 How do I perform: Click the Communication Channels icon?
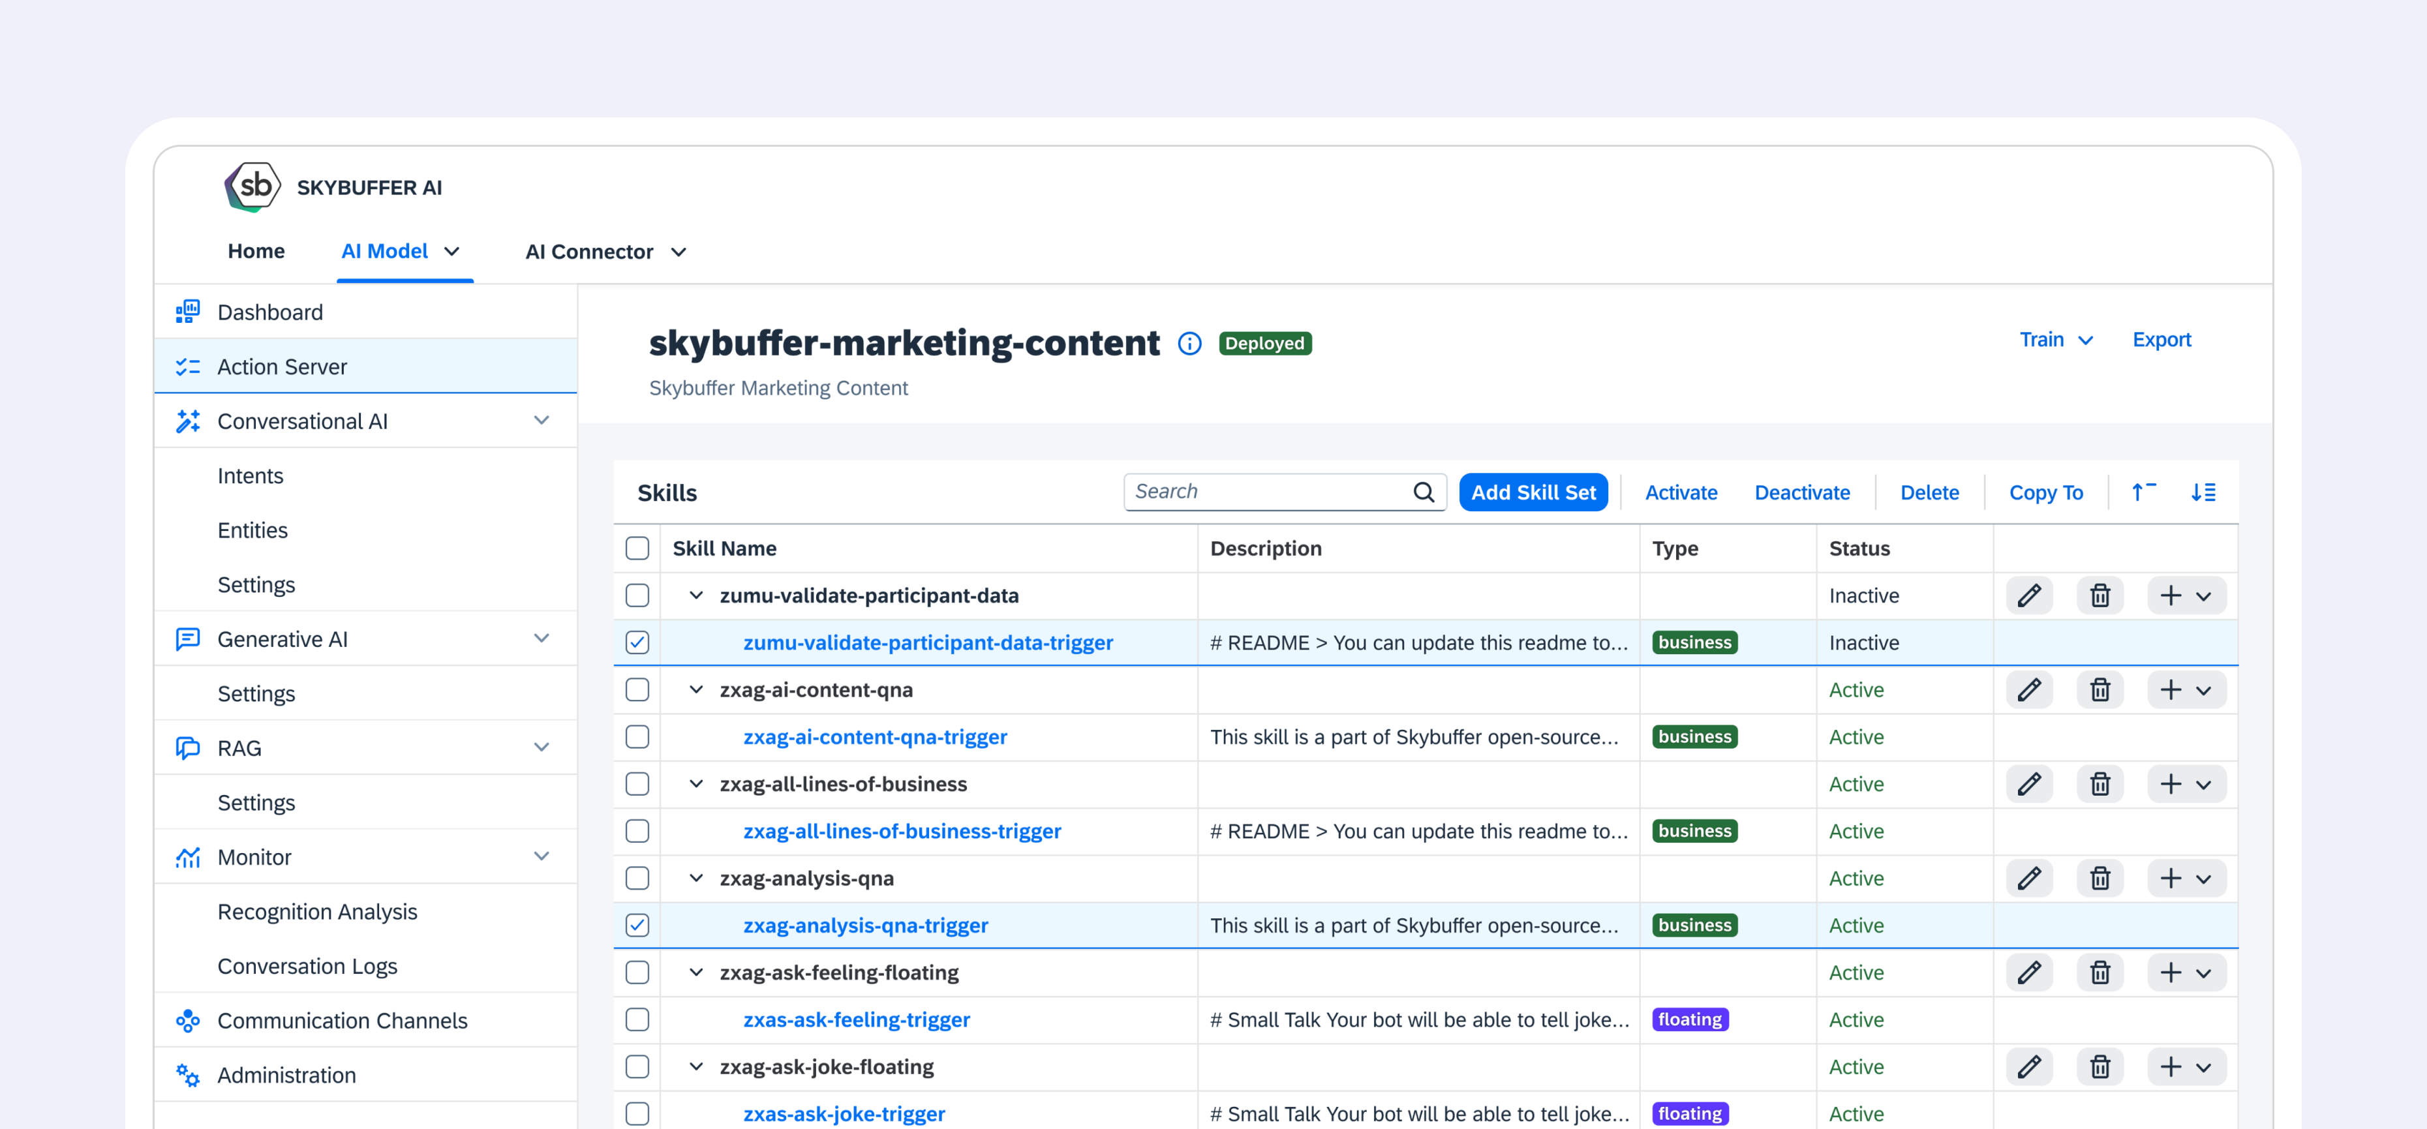click(187, 1021)
